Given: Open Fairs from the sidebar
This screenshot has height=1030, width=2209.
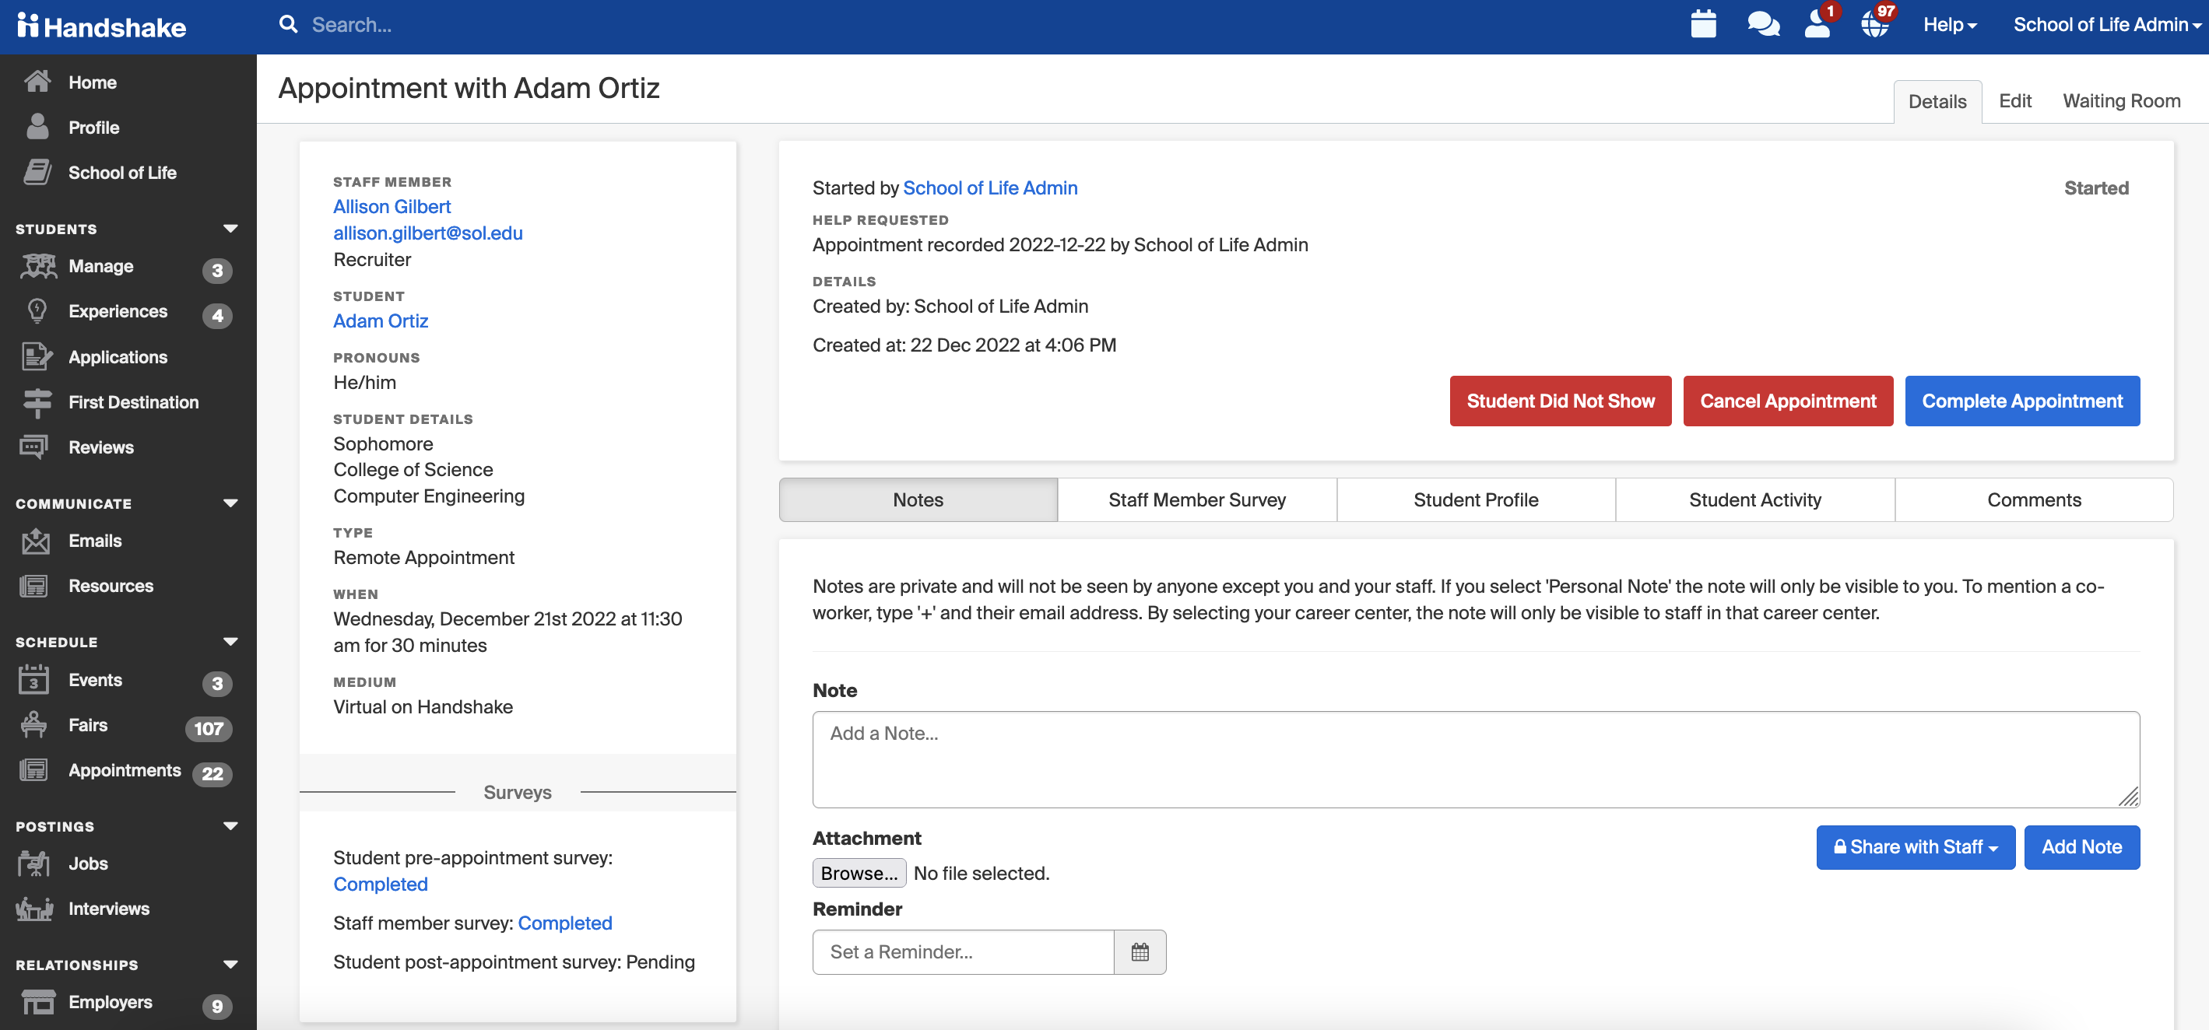Looking at the screenshot, I should 87,725.
